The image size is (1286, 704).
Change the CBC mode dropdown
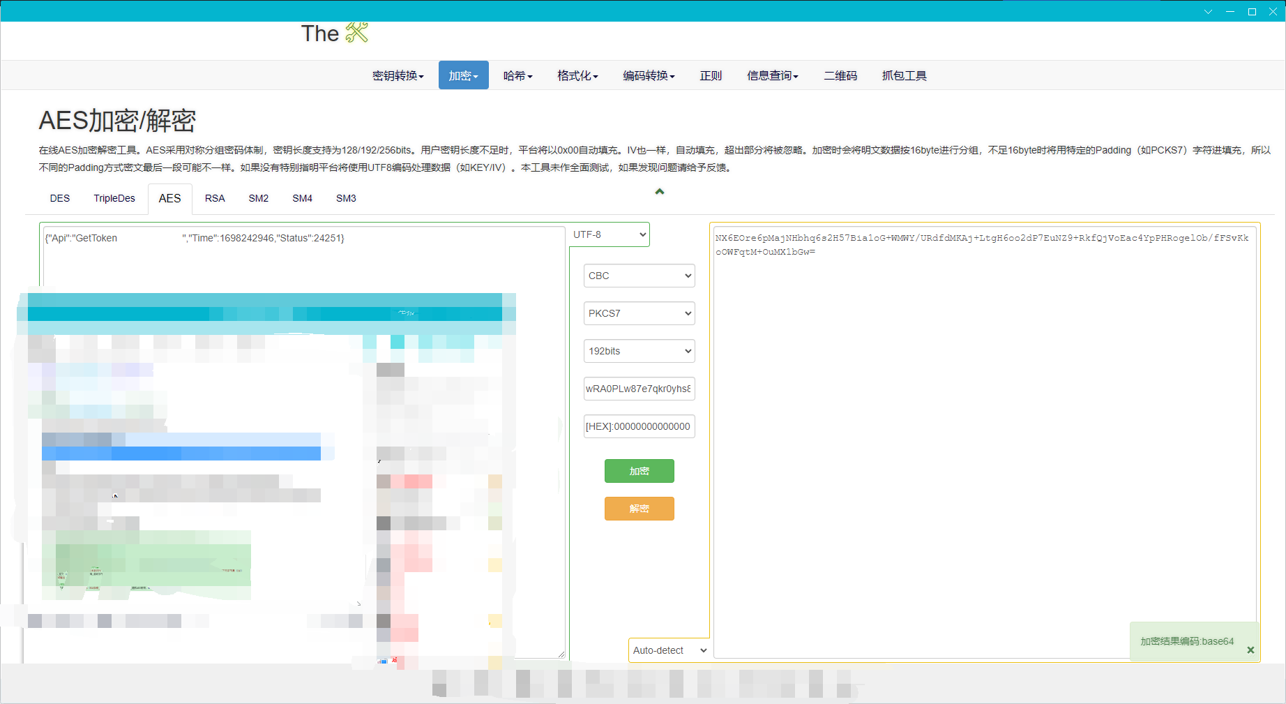click(639, 276)
